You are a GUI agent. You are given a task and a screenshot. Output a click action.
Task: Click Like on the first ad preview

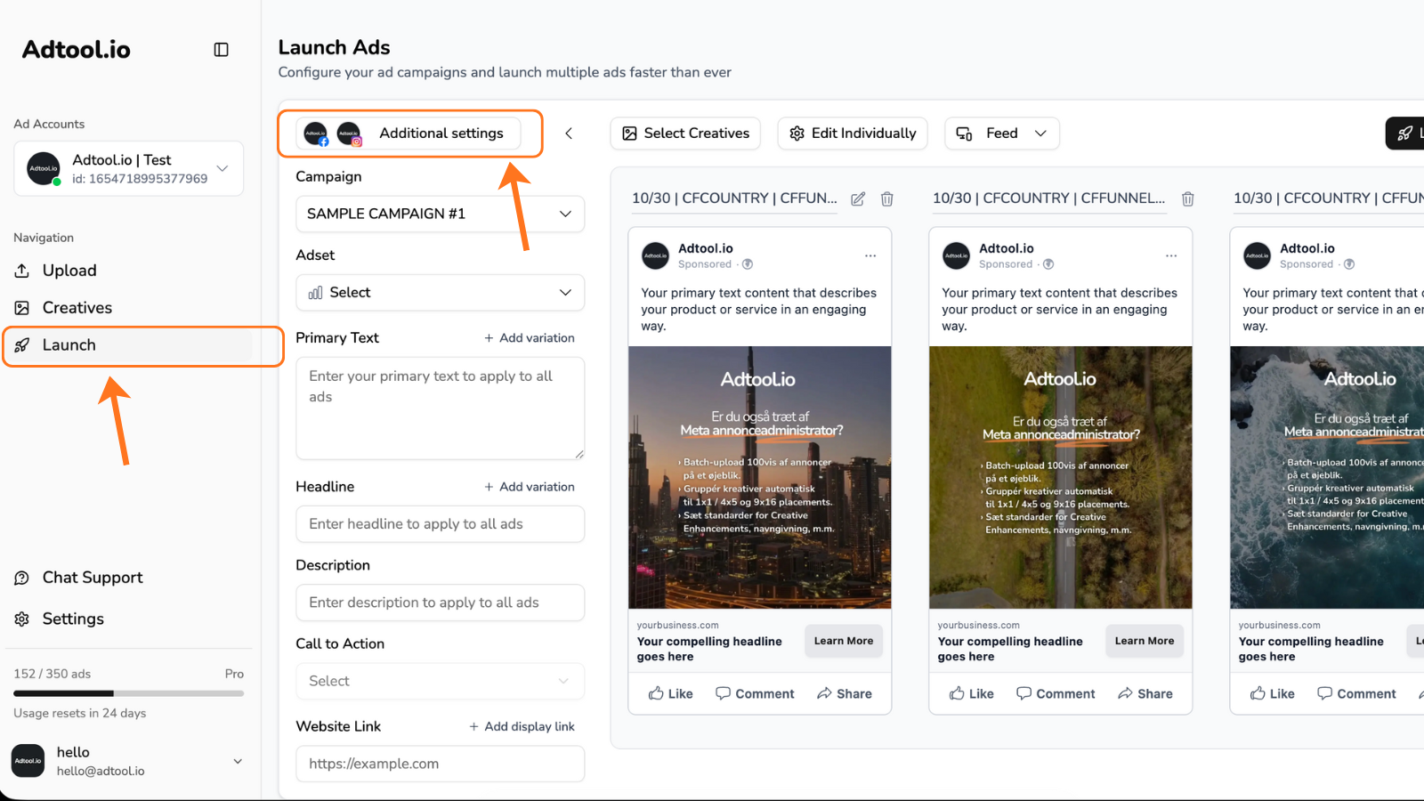671,693
